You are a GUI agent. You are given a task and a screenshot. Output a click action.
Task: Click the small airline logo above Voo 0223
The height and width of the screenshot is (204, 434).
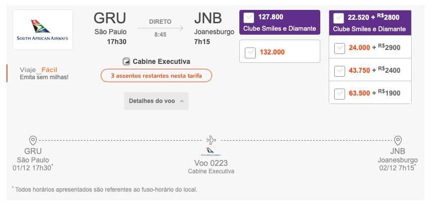click(x=211, y=152)
